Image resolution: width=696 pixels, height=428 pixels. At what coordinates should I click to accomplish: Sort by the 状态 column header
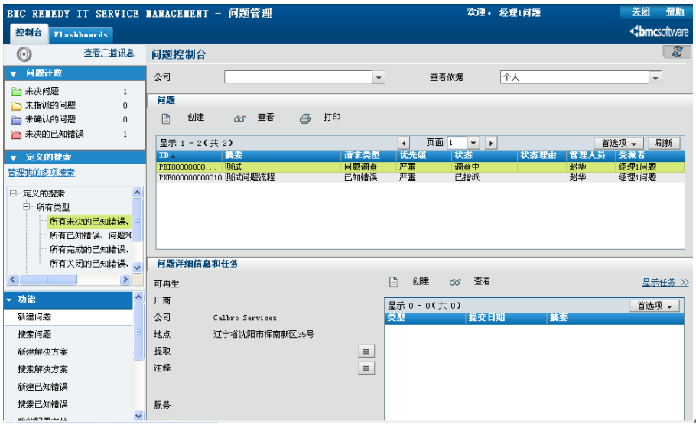pos(485,156)
